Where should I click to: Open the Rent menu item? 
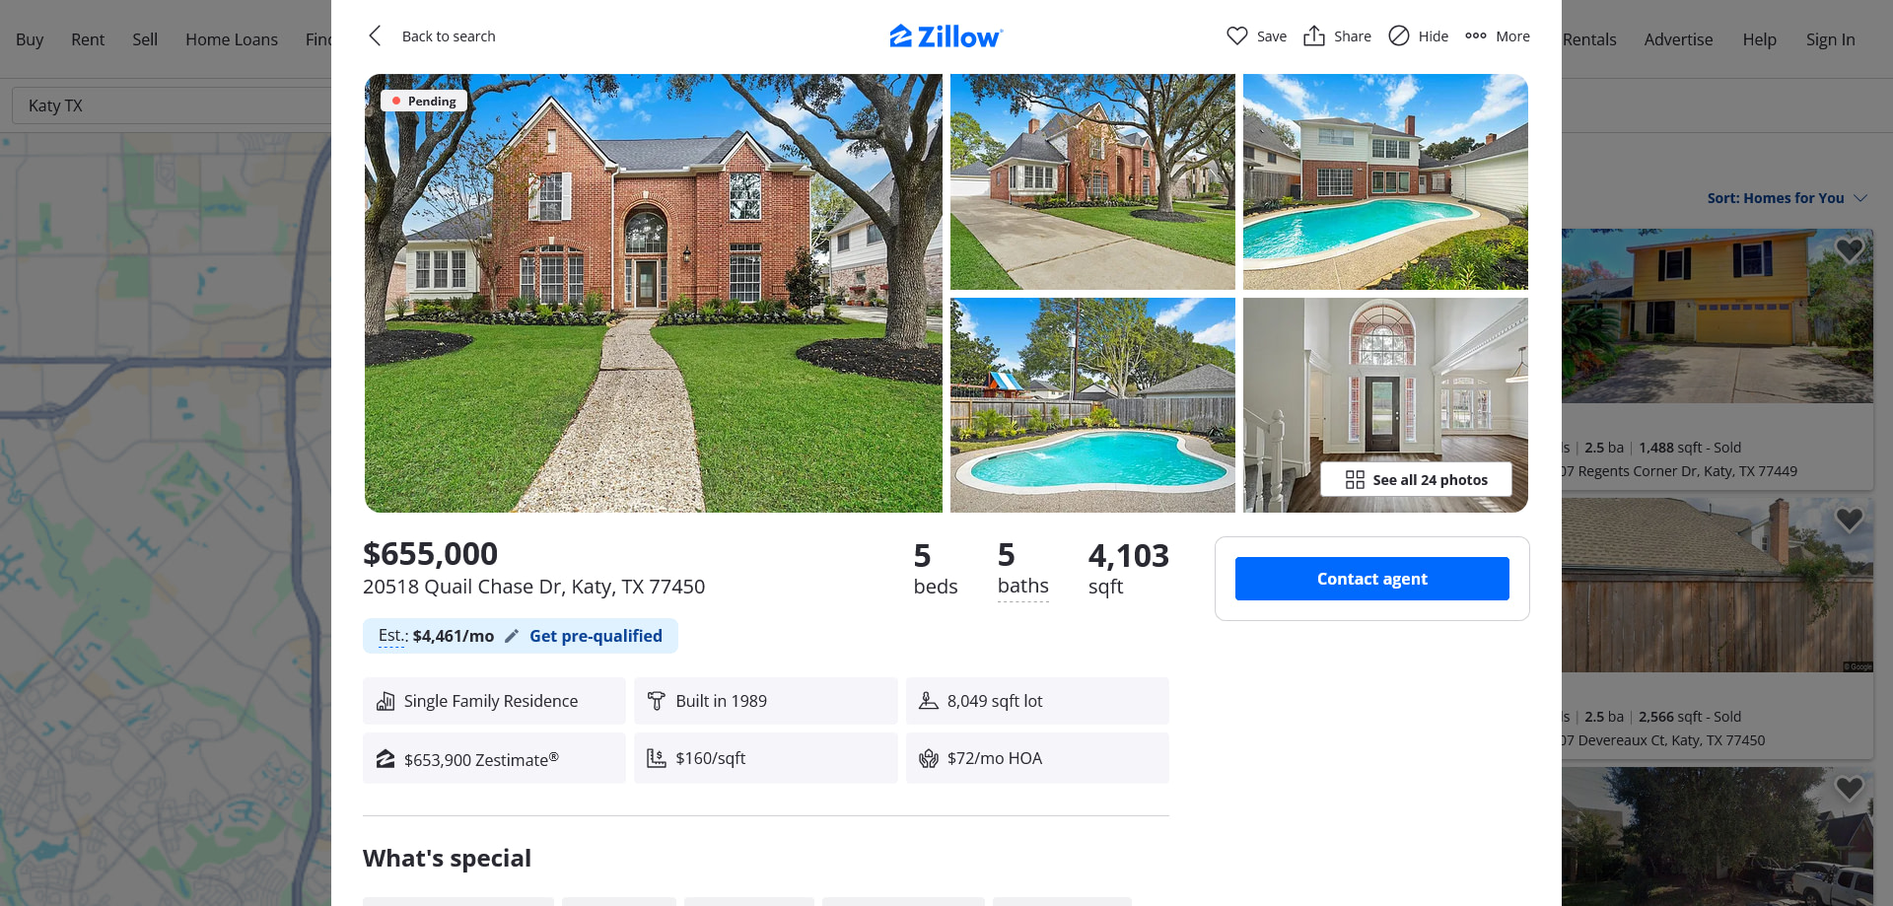pyautogui.click(x=88, y=39)
